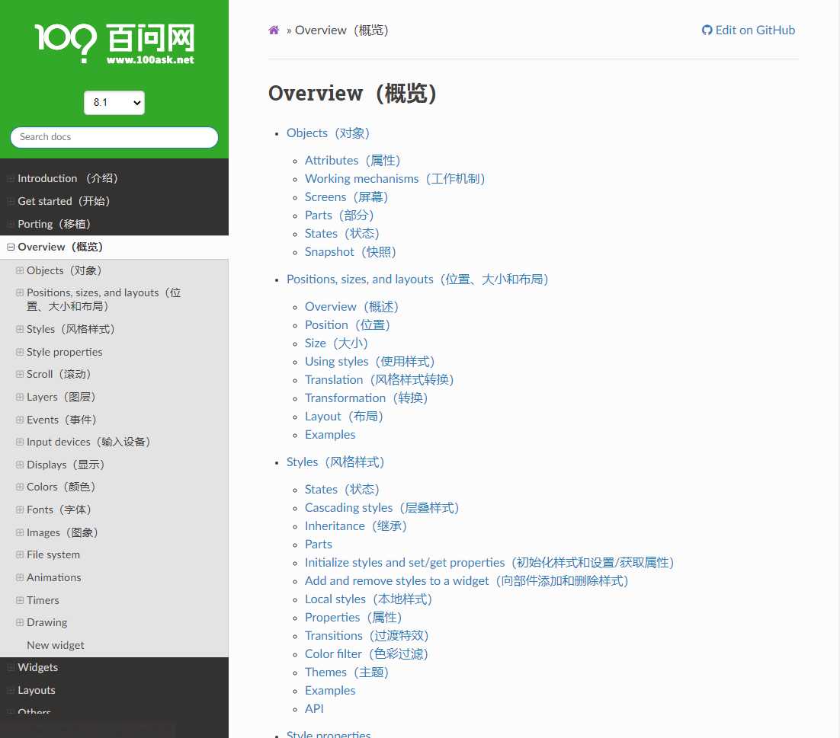Open the Inheritance (继承) link
840x738 pixels.
356,526
